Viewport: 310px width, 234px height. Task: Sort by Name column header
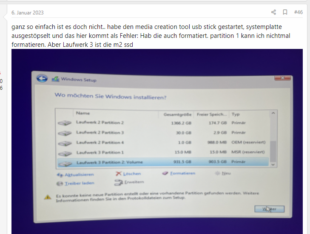83,113
